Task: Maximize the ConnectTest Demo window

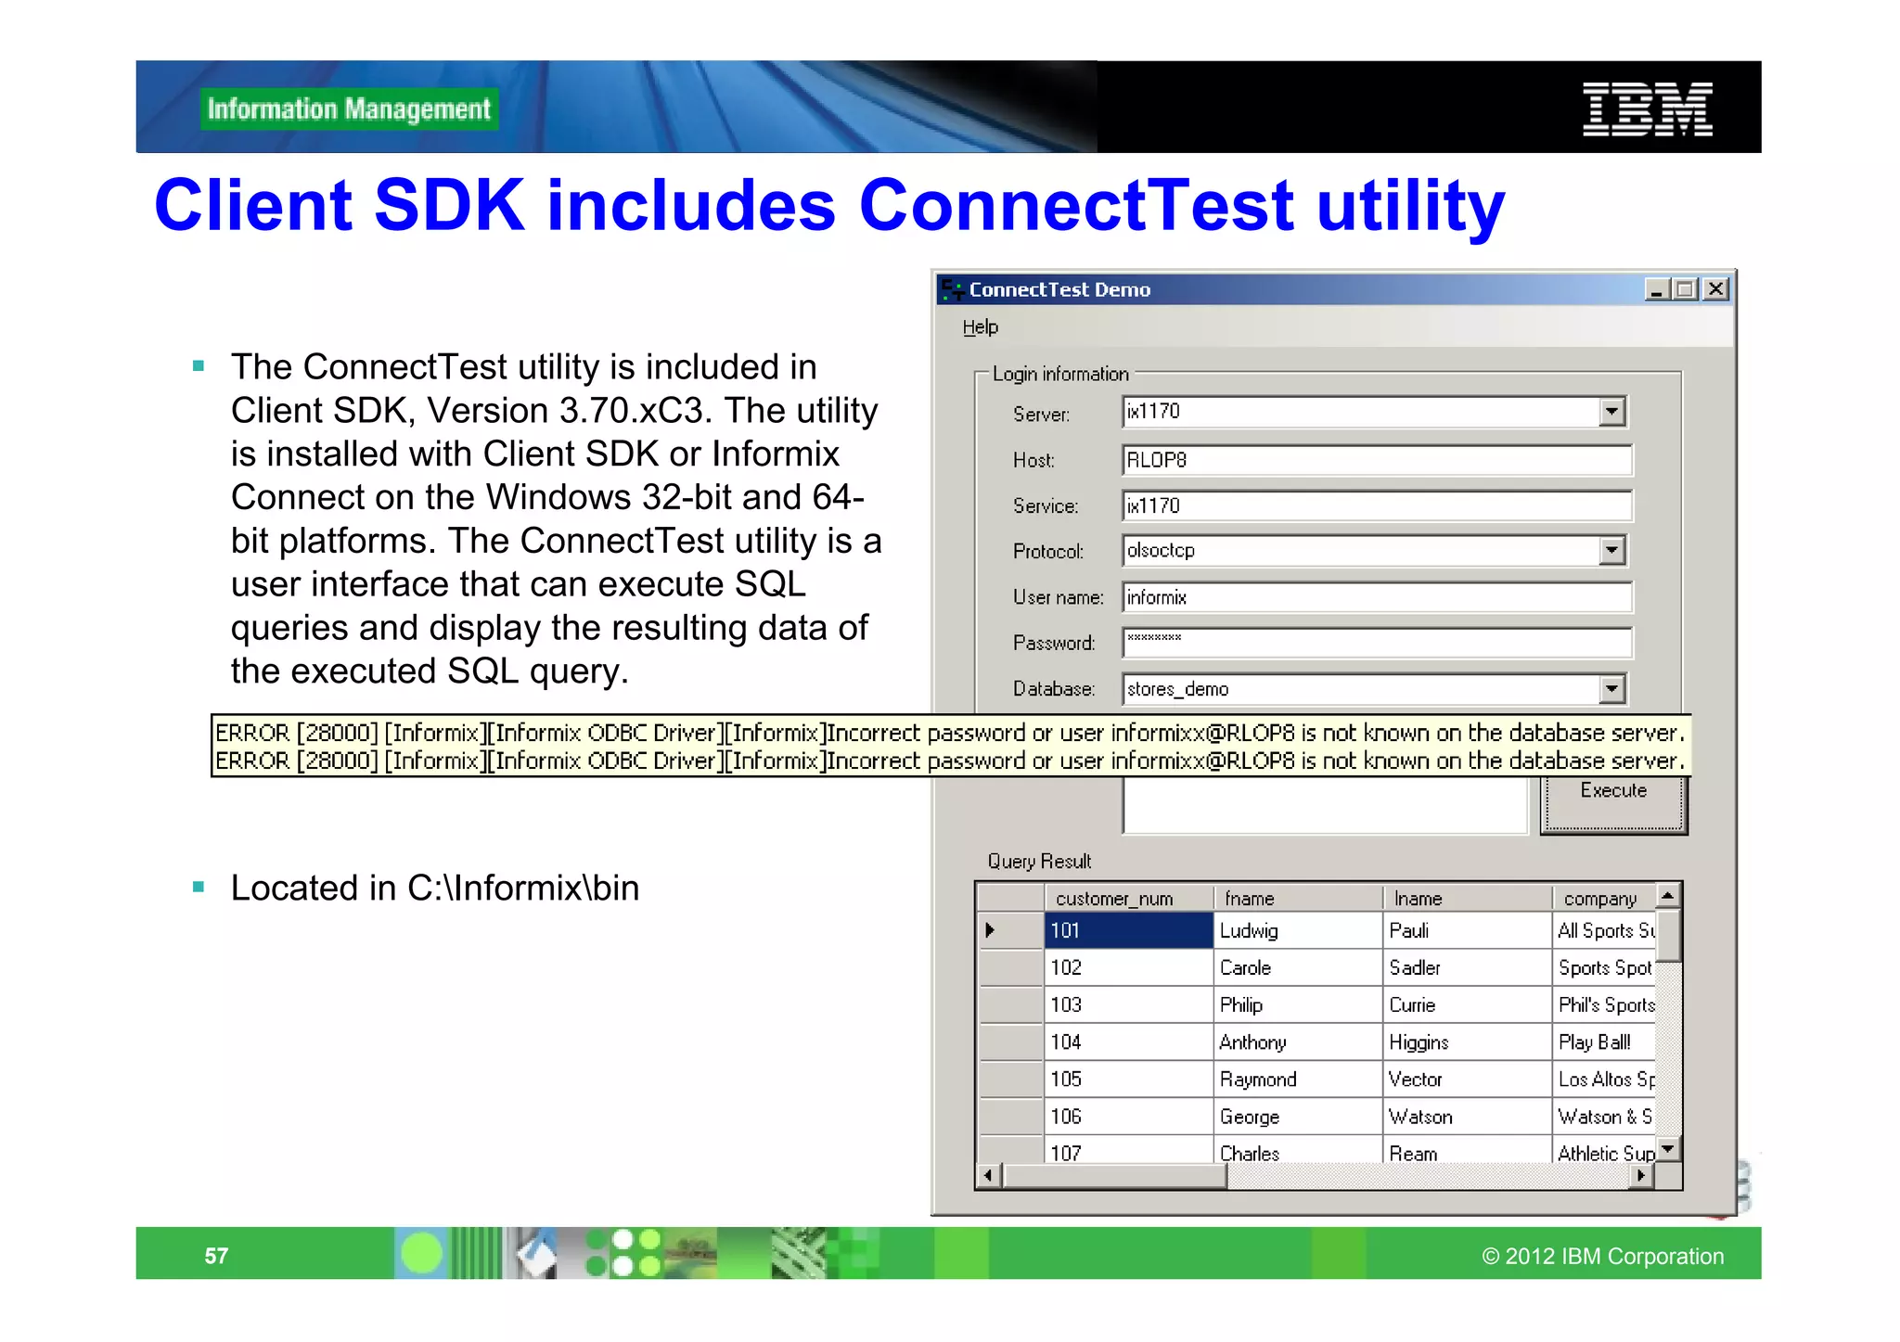Action: [1686, 289]
